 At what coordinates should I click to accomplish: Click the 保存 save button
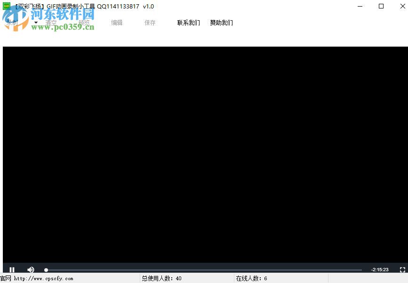point(150,22)
